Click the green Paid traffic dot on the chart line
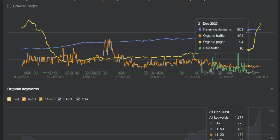This screenshot has height=140, width=280. [248, 72]
